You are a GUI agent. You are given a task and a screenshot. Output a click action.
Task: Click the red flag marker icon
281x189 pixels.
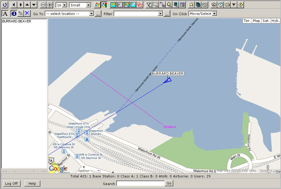tap(234, 5)
